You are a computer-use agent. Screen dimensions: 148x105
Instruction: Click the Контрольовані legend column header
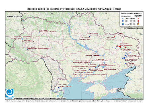[x=126, y=16]
